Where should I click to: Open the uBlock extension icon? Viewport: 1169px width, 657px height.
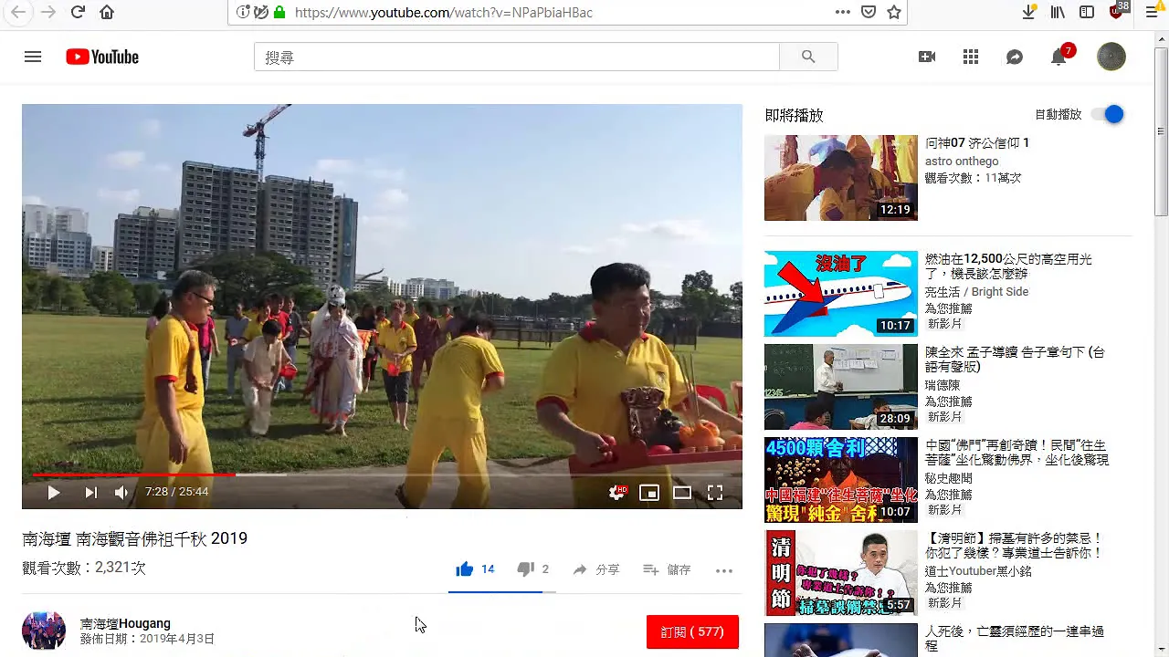tap(1118, 11)
